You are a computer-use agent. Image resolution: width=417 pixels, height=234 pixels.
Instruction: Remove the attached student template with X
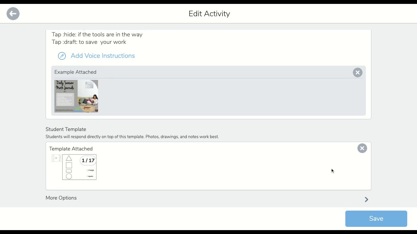pos(362,149)
